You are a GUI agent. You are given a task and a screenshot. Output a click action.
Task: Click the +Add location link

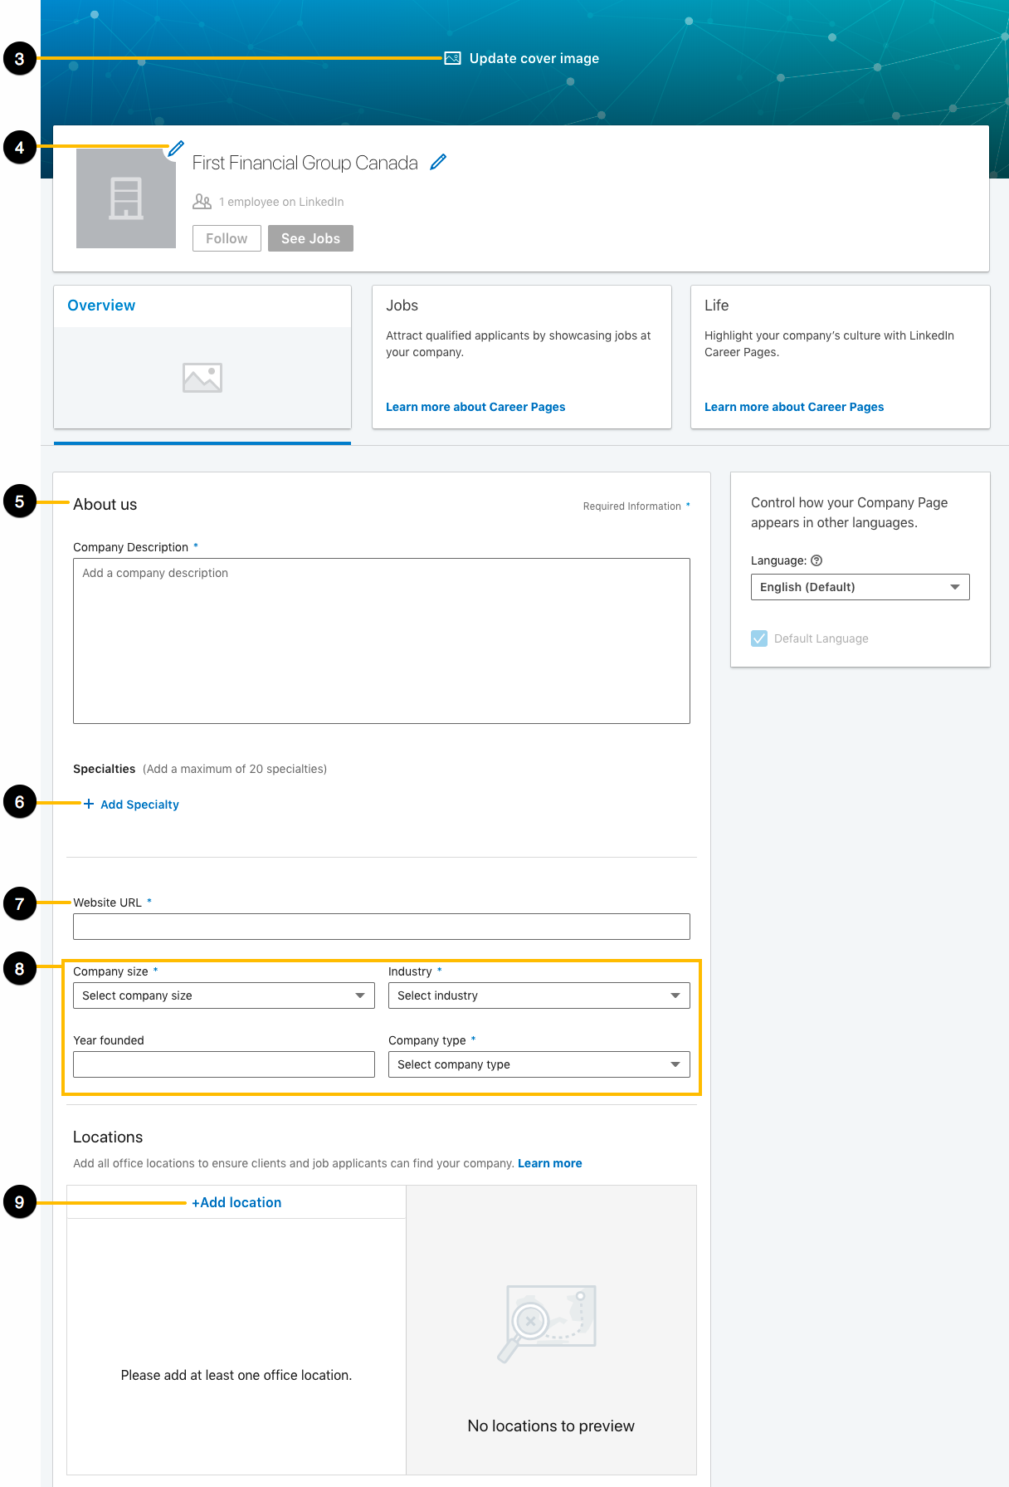pos(236,1202)
